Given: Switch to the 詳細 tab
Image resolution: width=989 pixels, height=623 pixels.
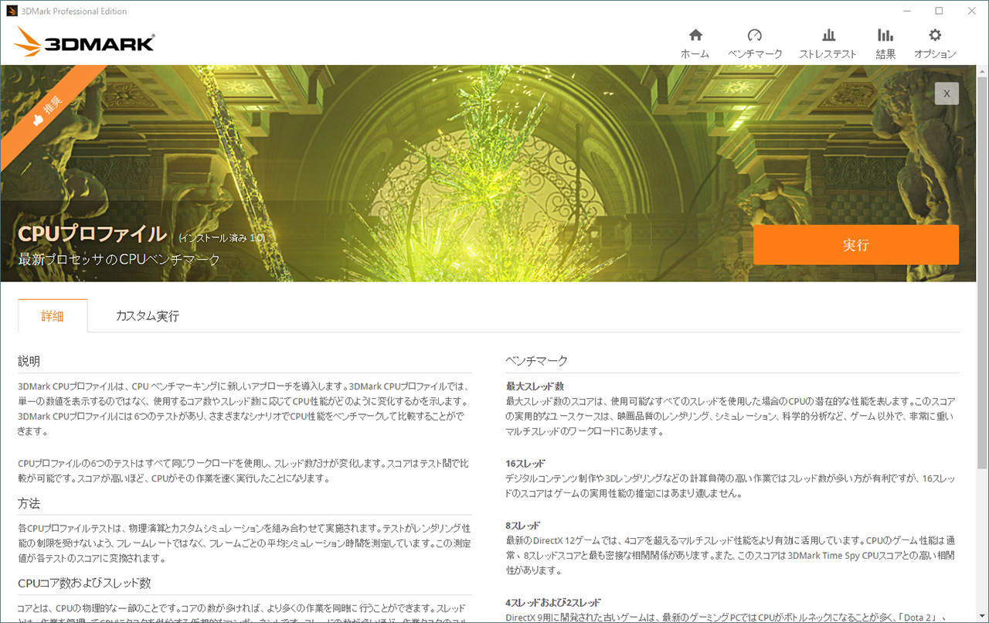Looking at the screenshot, I should tap(53, 315).
